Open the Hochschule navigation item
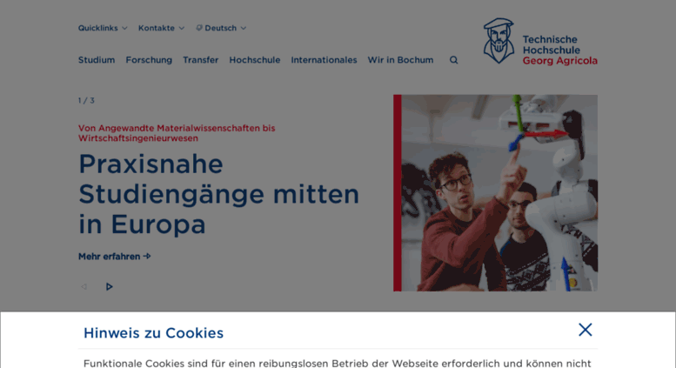This screenshot has width=676, height=368. click(x=255, y=60)
